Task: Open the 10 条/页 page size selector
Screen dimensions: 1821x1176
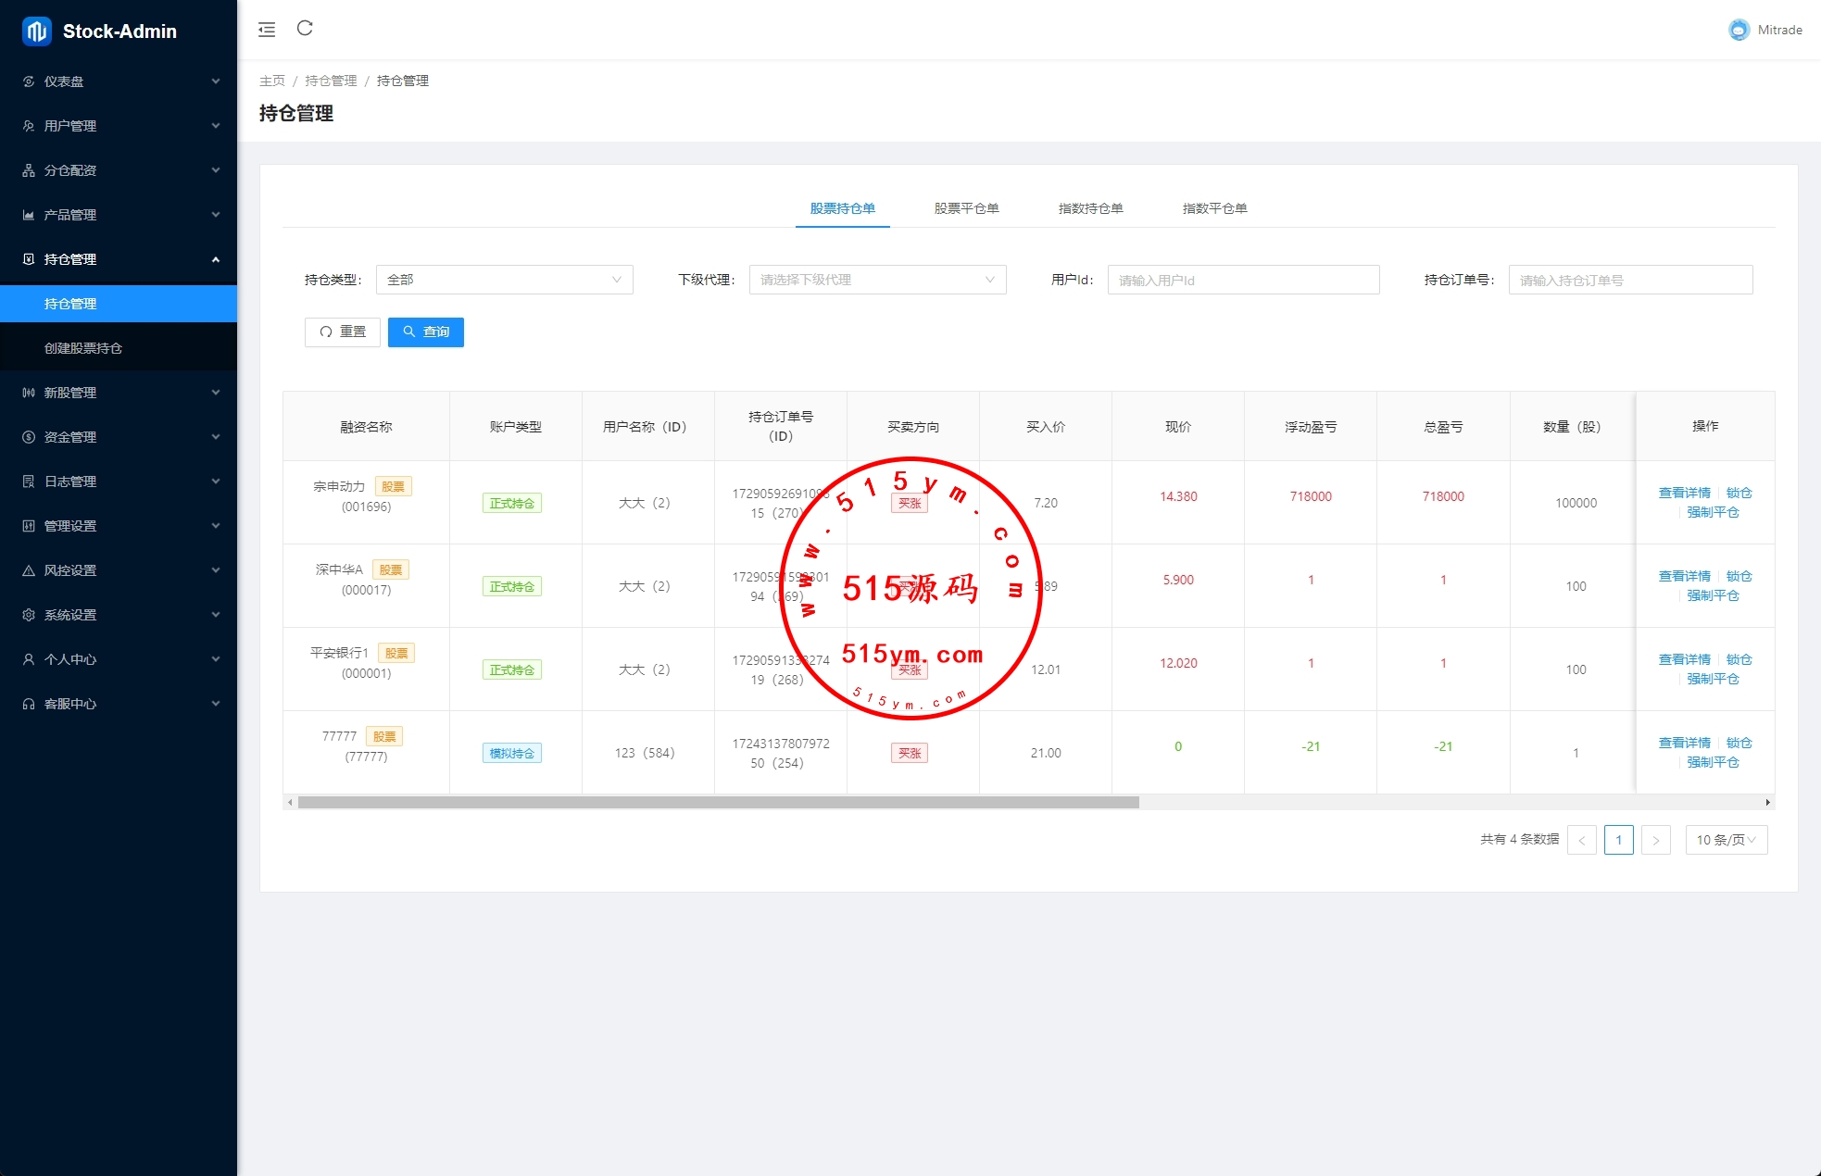Action: (x=1726, y=840)
